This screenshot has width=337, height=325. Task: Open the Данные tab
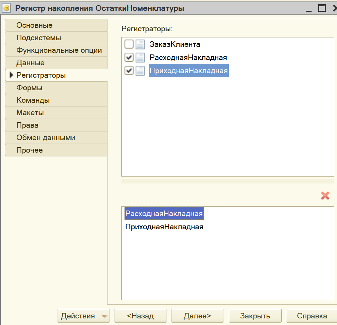click(x=56, y=62)
